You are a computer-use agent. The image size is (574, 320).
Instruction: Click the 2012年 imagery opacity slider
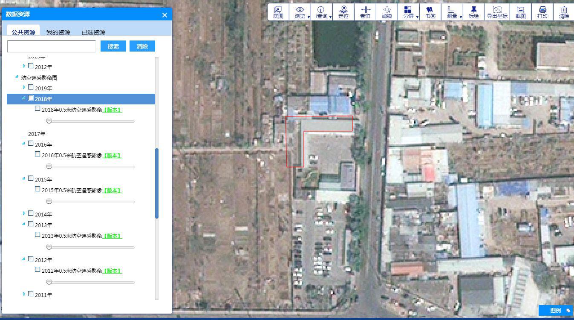[x=90, y=282]
